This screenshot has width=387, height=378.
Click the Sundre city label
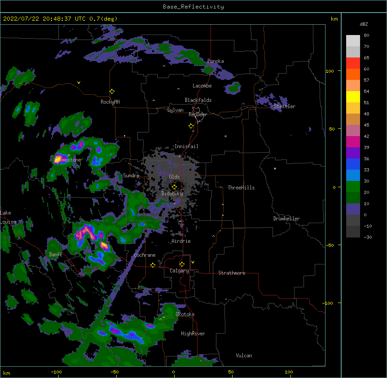tap(131, 176)
